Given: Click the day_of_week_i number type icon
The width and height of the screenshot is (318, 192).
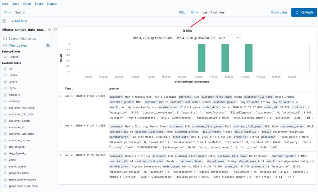Looking at the screenshot, I should tap(5, 153).
